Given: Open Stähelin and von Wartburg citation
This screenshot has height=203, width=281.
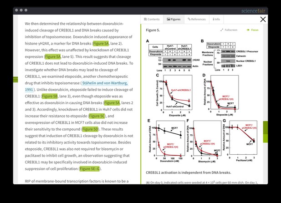Looking at the screenshot, I should click(105, 83).
